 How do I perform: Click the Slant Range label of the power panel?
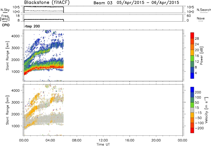point(7,56)
